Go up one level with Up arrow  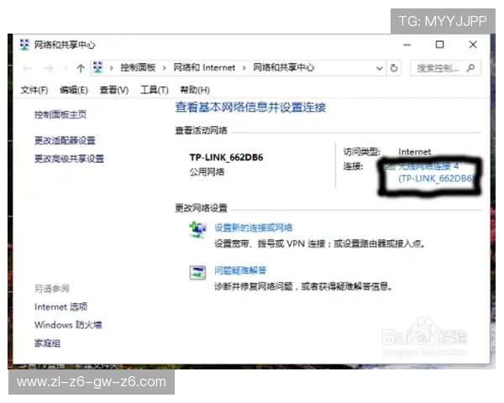click(x=81, y=68)
